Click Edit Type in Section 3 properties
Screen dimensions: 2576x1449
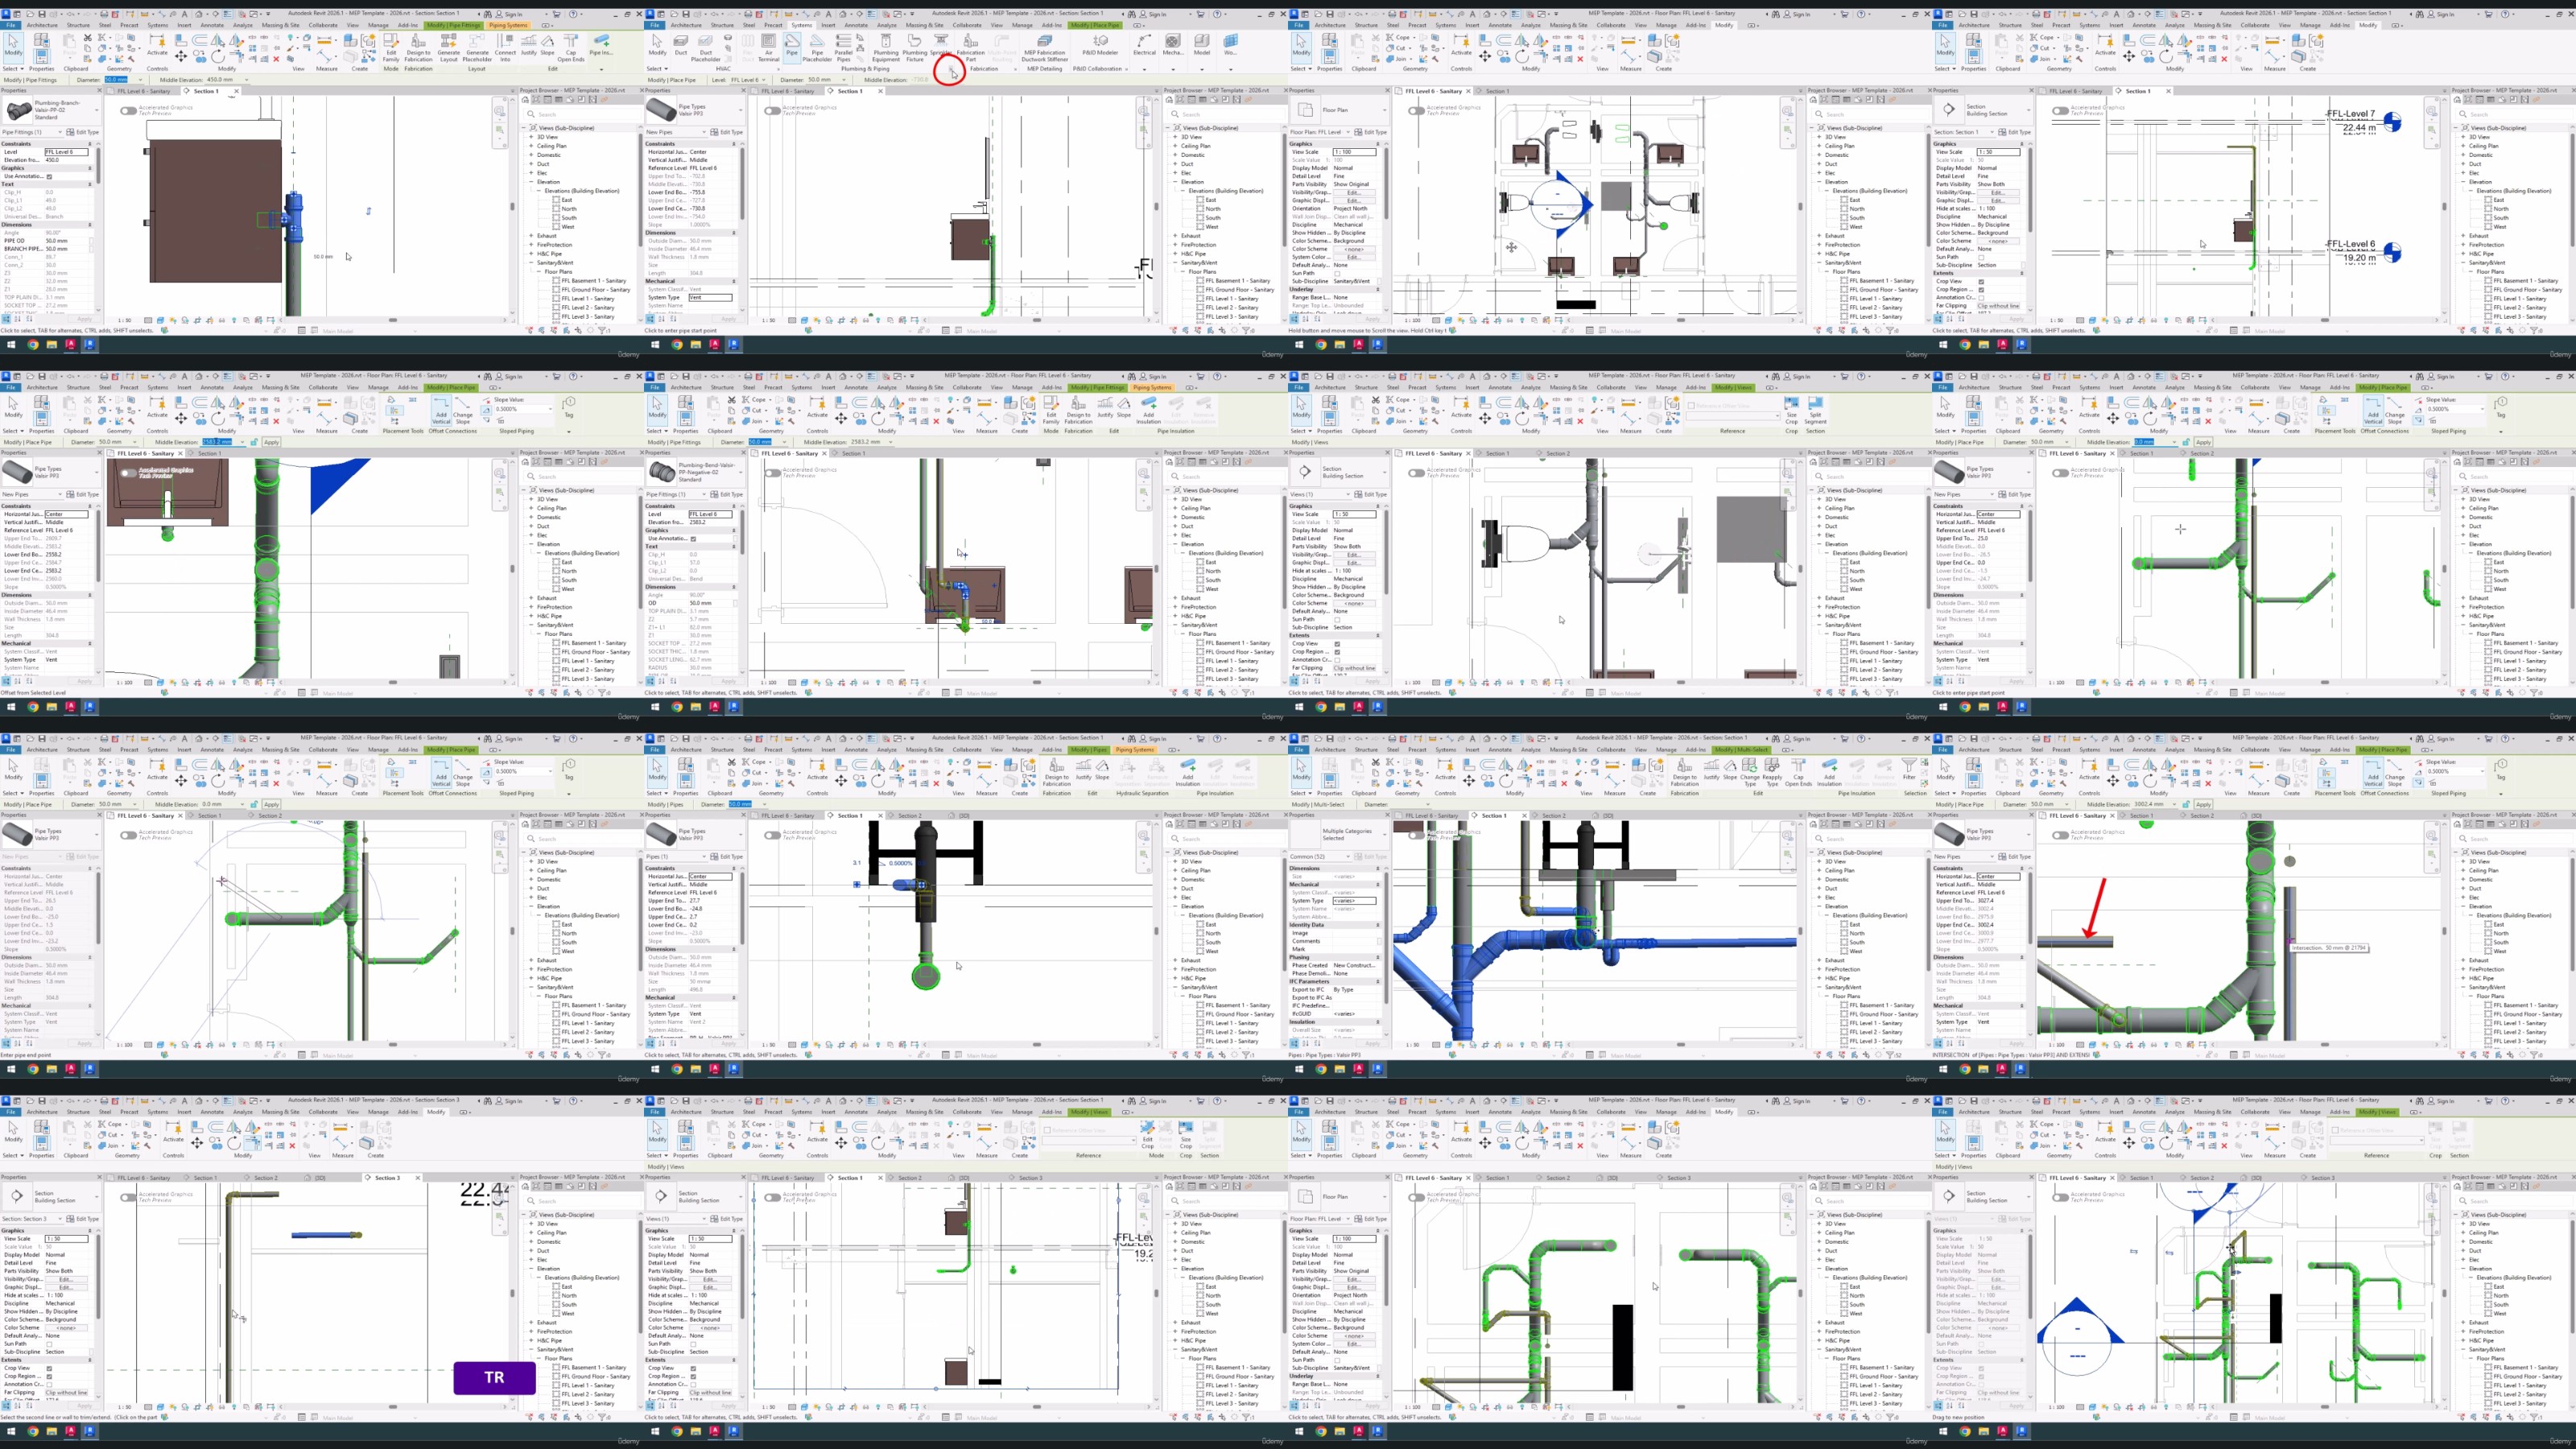[83, 1219]
